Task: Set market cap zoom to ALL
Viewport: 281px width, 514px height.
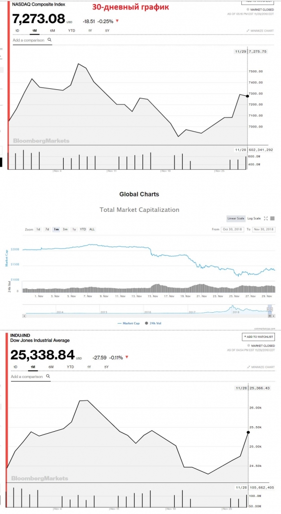Action: (x=92, y=229)
